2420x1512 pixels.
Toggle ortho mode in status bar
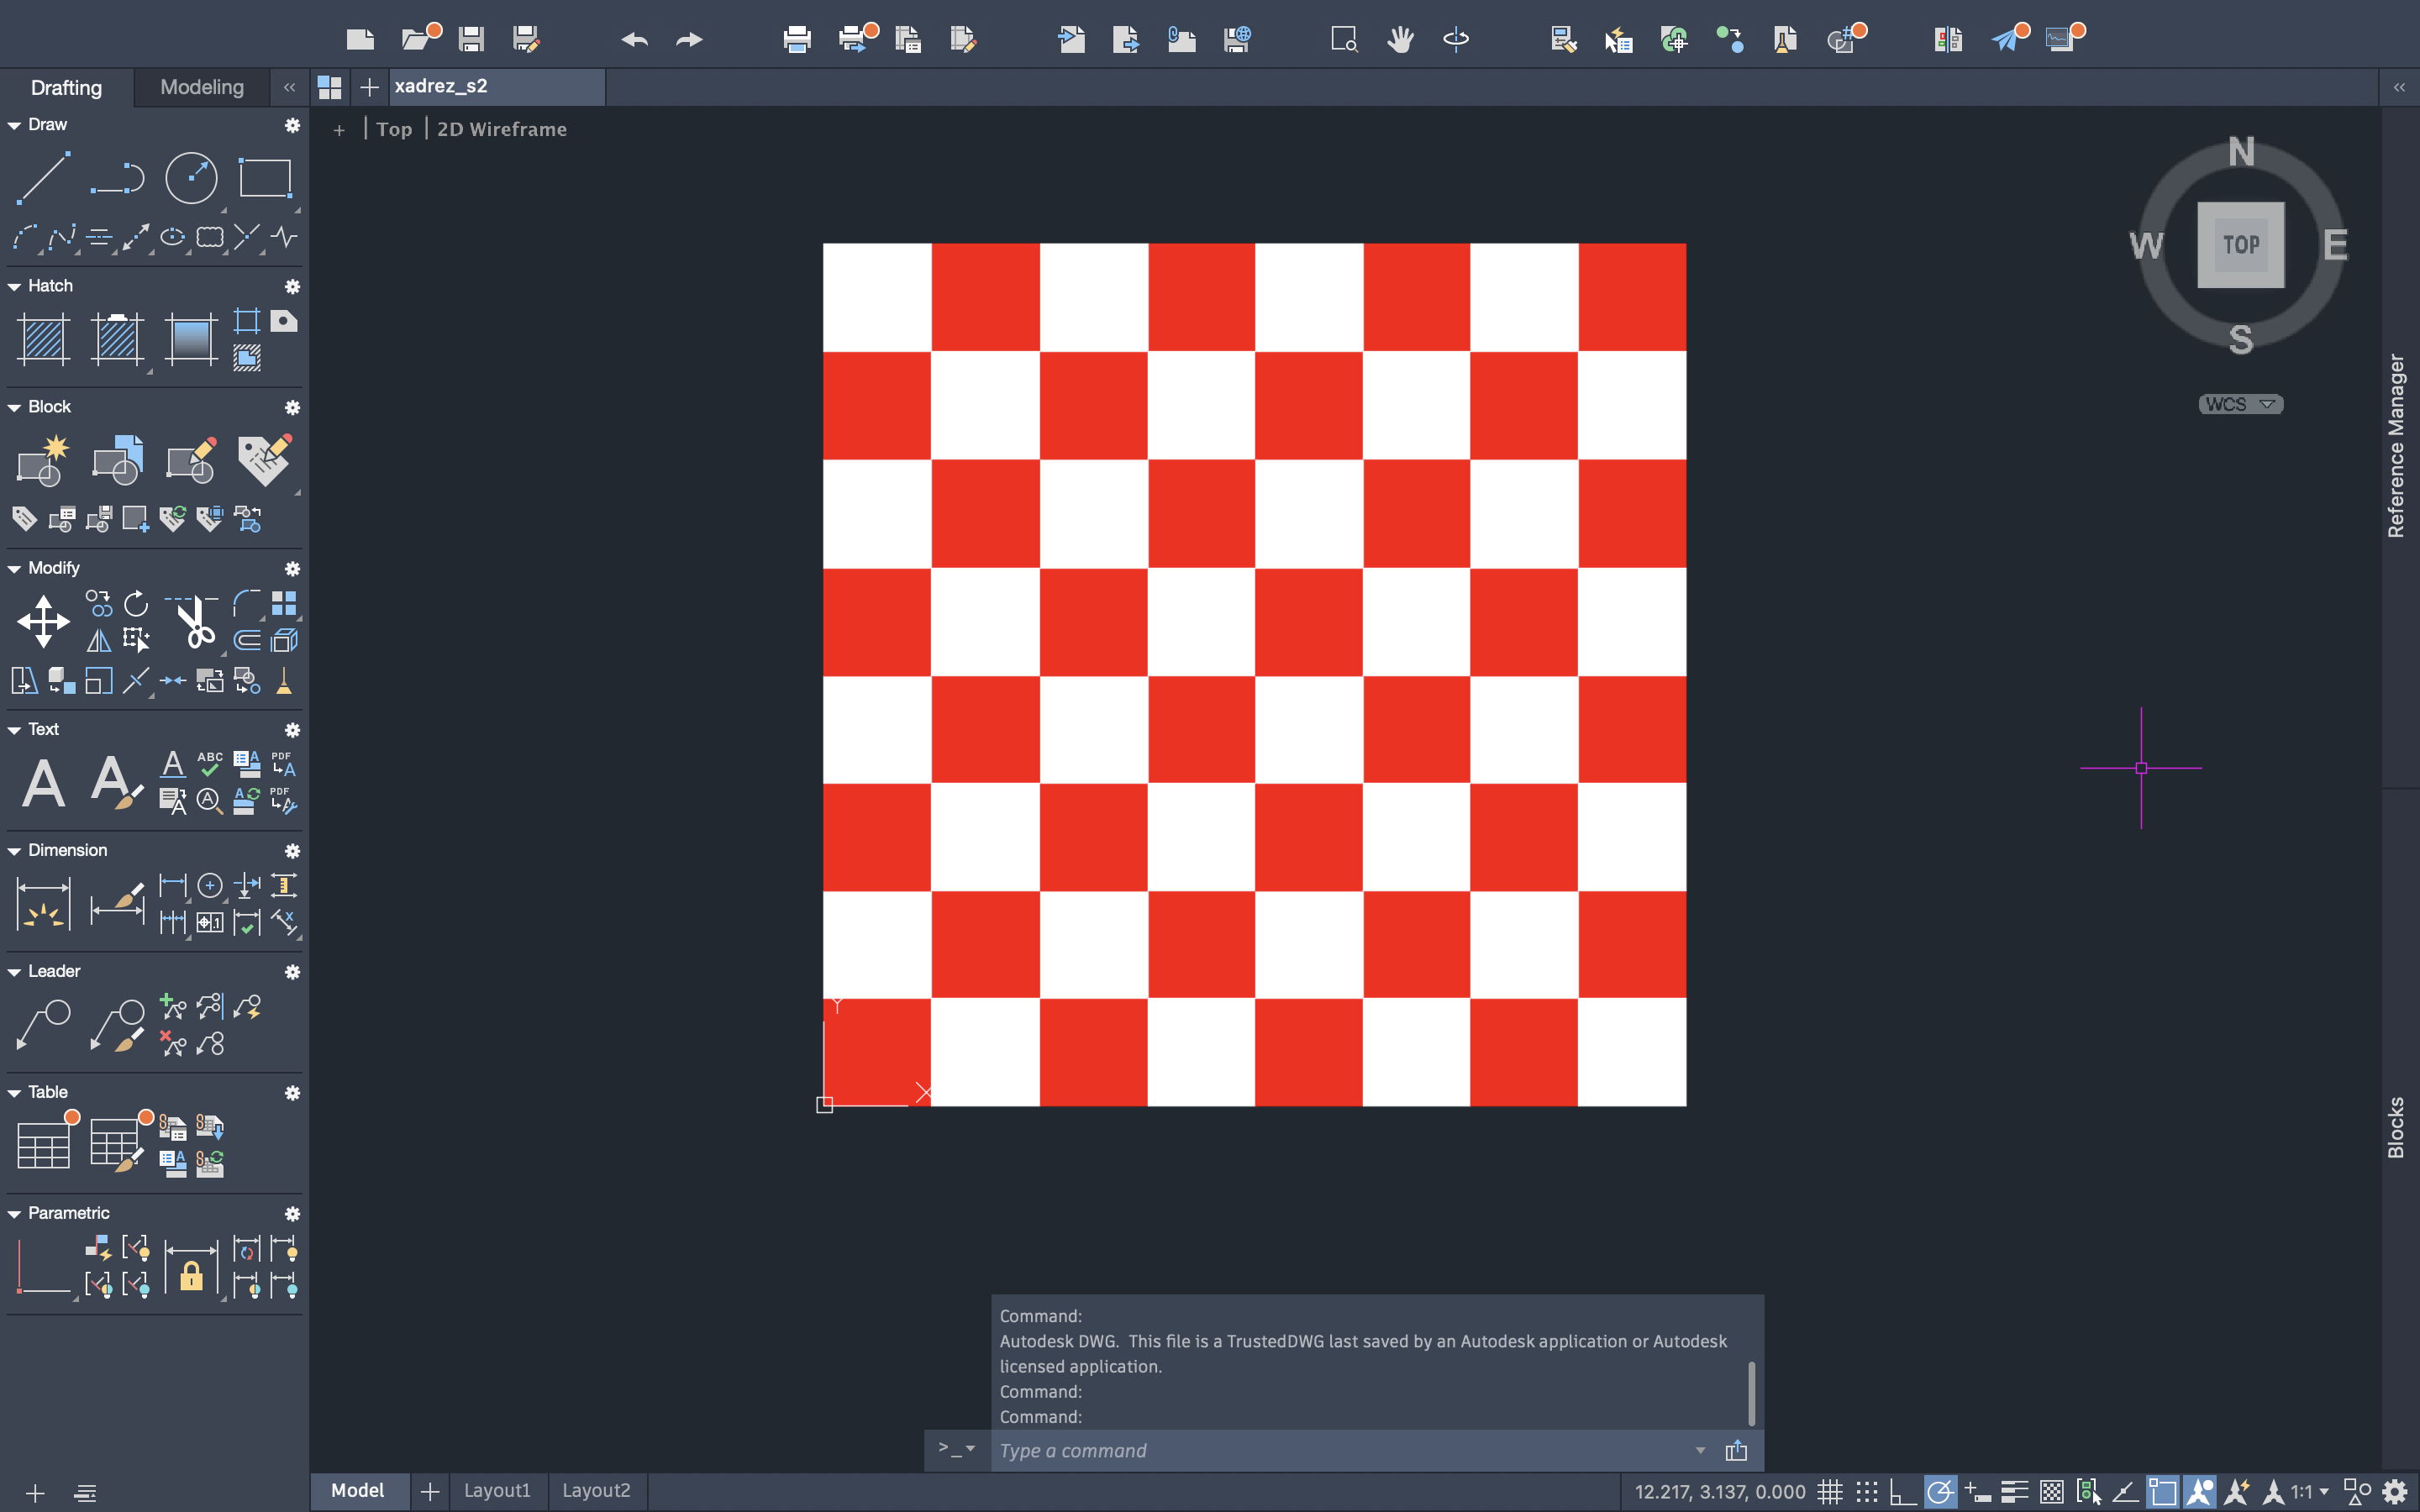pos(1902,1492)
